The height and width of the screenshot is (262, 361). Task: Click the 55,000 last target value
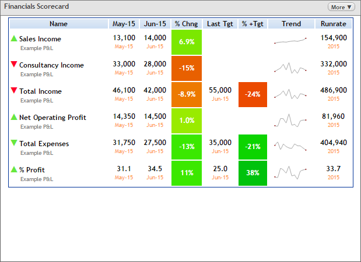click(220, 90)
